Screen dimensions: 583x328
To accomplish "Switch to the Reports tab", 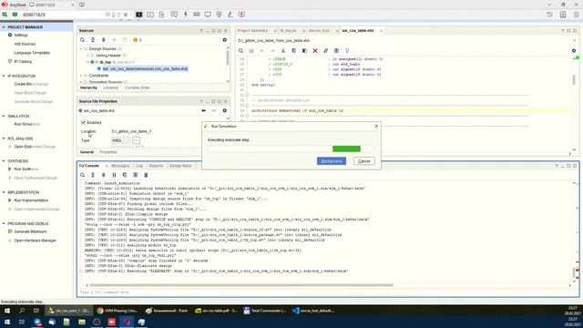I will click(156, 166).
